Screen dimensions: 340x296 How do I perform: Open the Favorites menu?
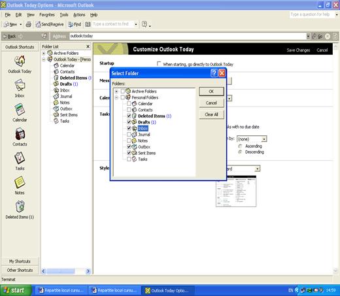(x=47, y=15)
